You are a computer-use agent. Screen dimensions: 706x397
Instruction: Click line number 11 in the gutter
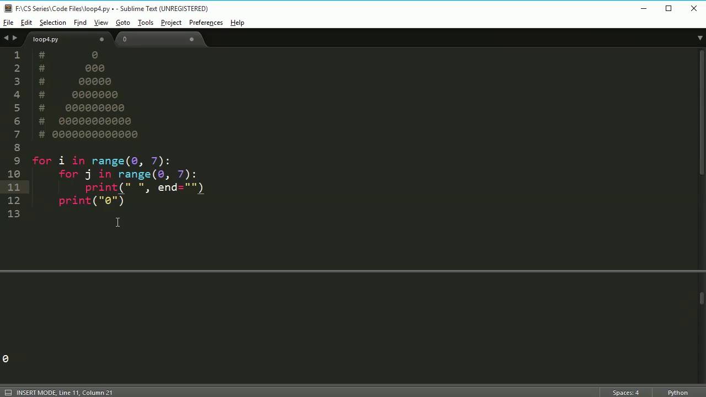tap(14, 187)
